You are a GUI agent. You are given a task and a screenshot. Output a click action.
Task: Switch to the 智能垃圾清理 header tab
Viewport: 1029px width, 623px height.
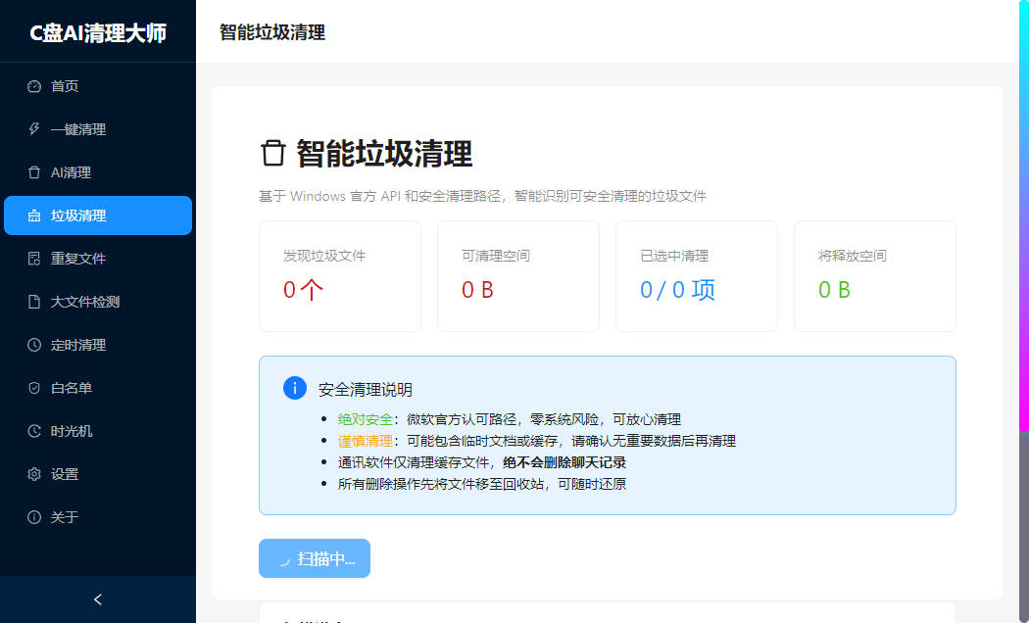click(x=270, y=31)
